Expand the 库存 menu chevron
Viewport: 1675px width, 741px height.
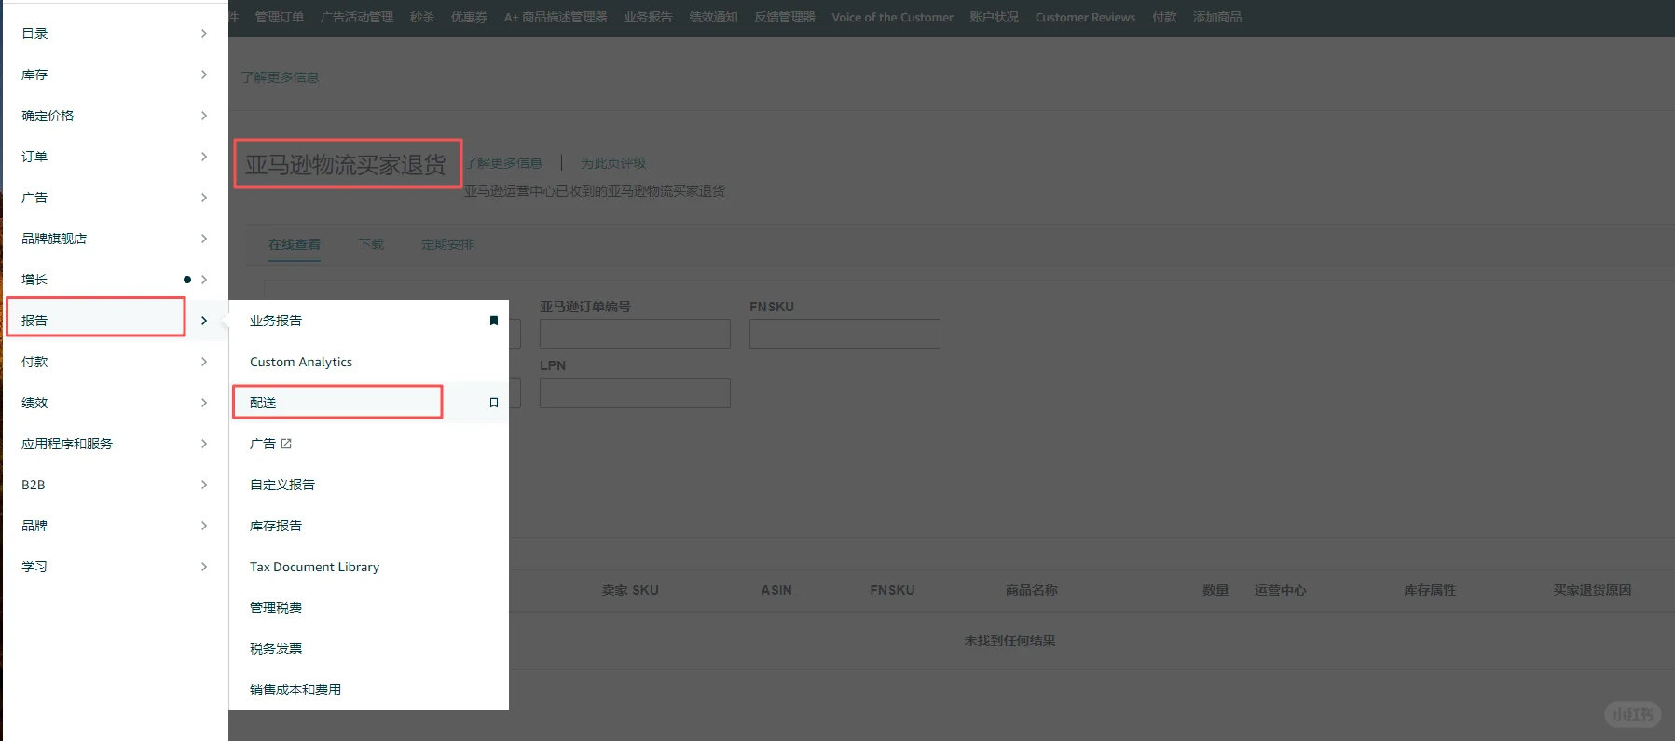point(204,75)
